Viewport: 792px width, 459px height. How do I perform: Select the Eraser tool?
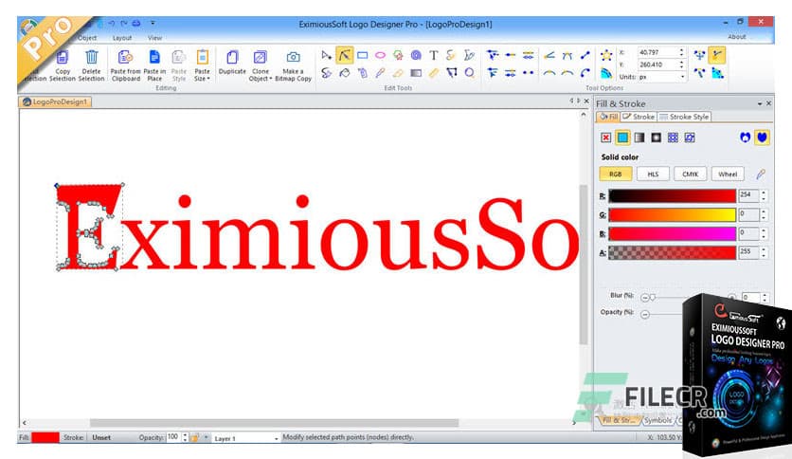point(398,73)
